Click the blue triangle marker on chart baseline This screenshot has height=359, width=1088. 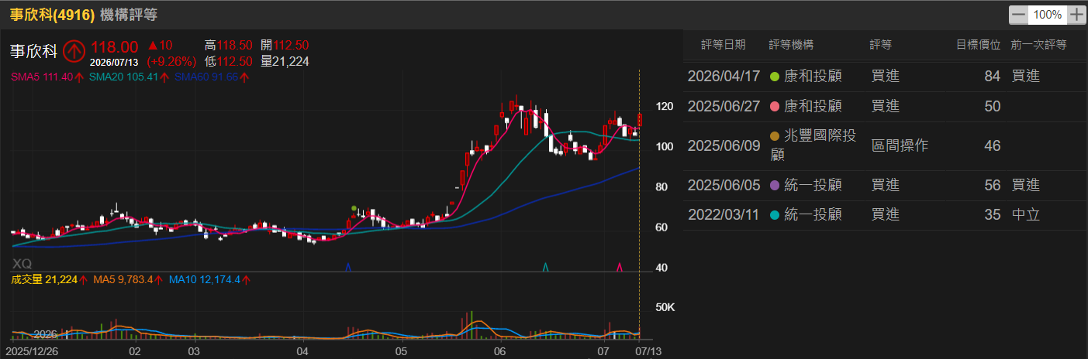pos(348,267)
